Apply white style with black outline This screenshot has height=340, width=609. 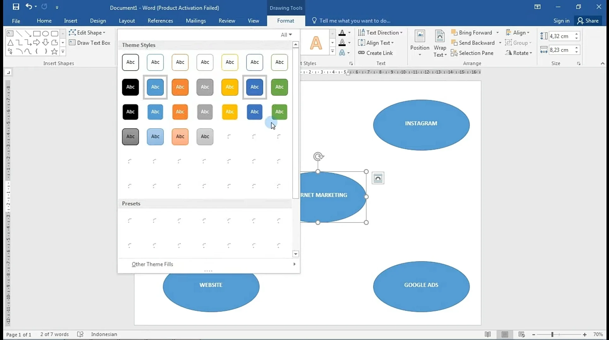(131, 62)
